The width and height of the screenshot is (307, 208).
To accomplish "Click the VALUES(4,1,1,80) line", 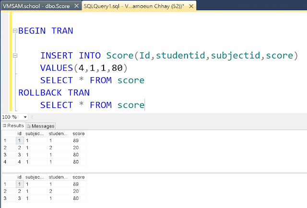I will [83, 68].
